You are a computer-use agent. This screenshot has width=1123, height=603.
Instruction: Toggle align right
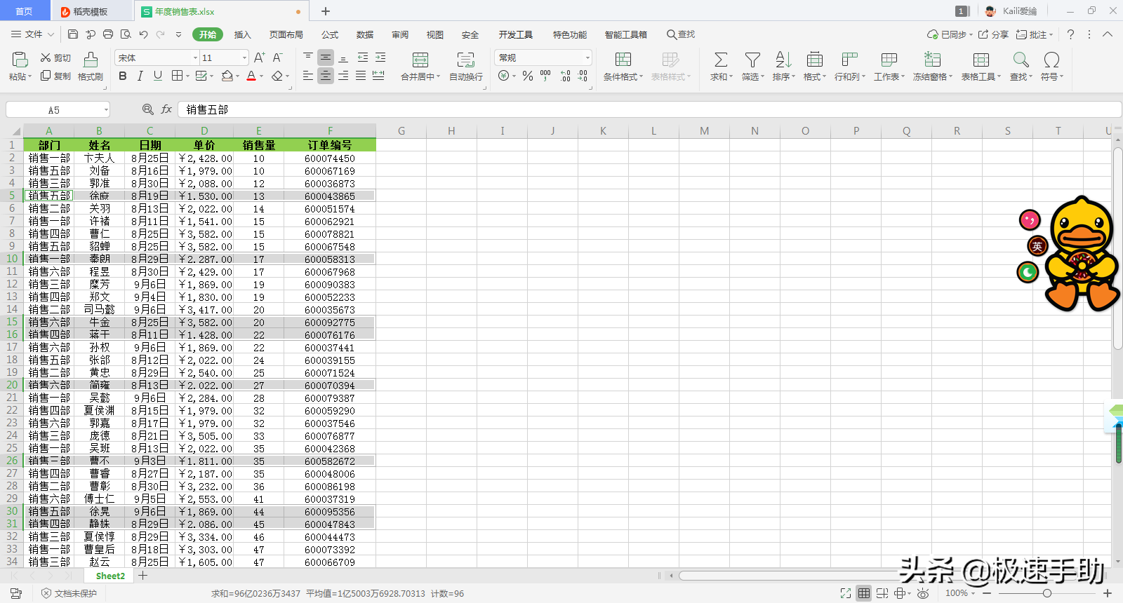pos(343,76)
